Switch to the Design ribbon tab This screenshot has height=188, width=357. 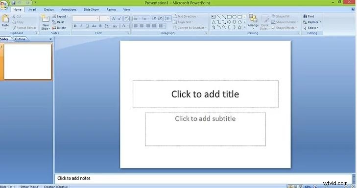pyautogui.click(x=48, y=10)
